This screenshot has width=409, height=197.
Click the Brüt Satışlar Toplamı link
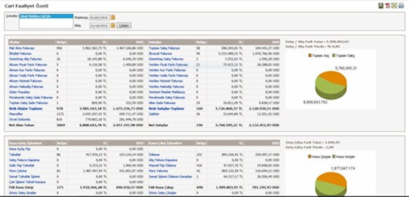click(167, 108)
